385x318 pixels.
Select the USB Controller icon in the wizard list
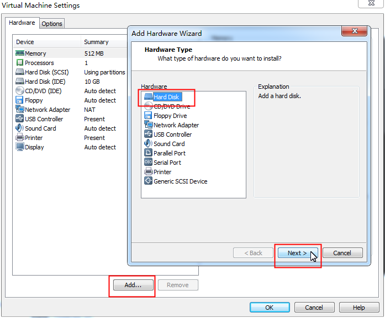(x=148, y=134)
